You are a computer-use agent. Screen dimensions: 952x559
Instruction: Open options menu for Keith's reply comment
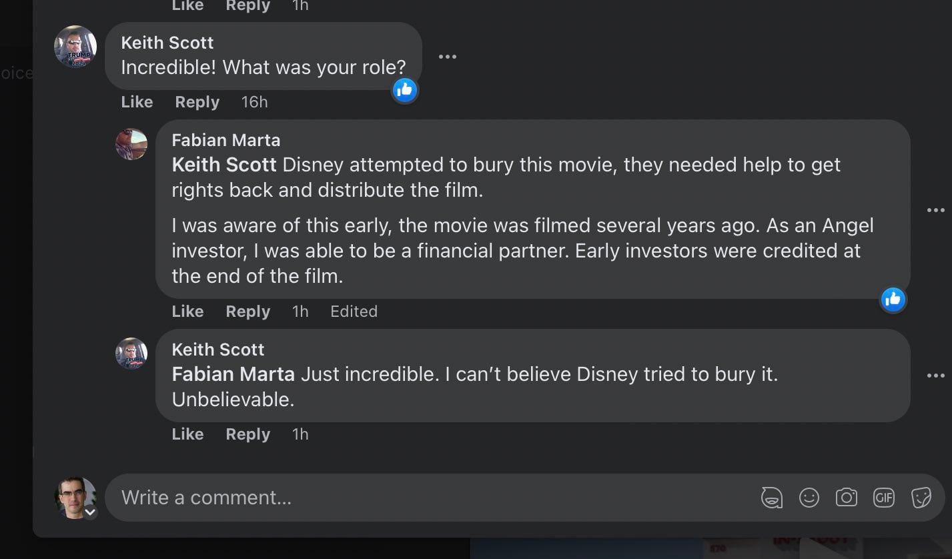935,376
